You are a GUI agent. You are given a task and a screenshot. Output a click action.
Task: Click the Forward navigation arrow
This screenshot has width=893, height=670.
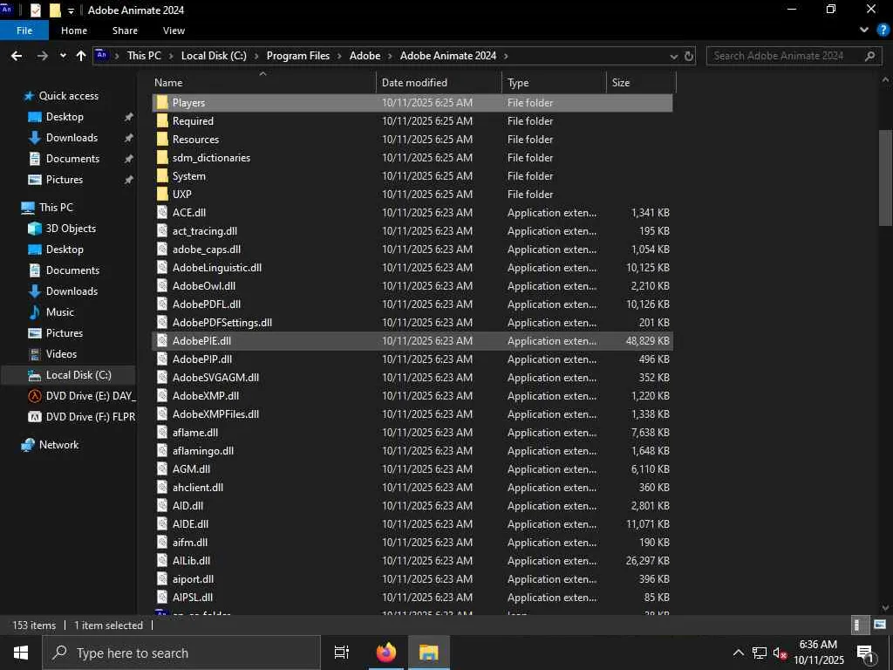tap(42, 56)
